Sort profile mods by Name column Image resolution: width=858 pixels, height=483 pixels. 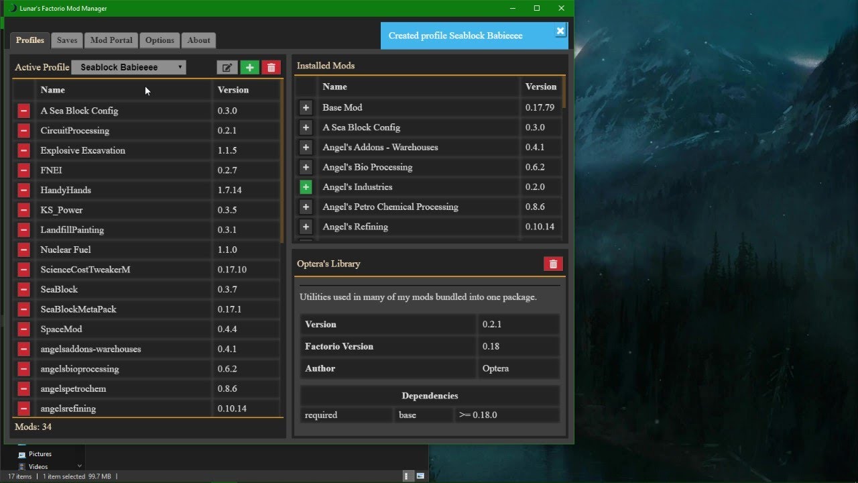click(x=52, y=90)
